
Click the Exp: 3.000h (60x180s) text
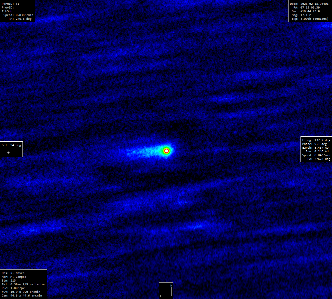point(310,19)
